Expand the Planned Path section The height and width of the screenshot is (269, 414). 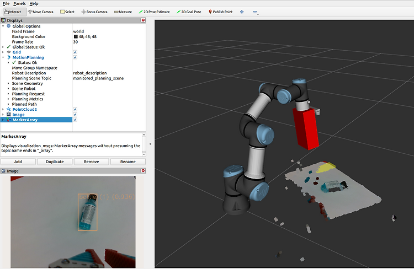tap(8, 104)
